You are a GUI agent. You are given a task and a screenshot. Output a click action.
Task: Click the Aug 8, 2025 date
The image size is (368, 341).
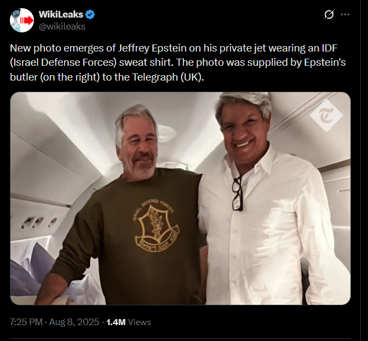(x=74, y=322)
